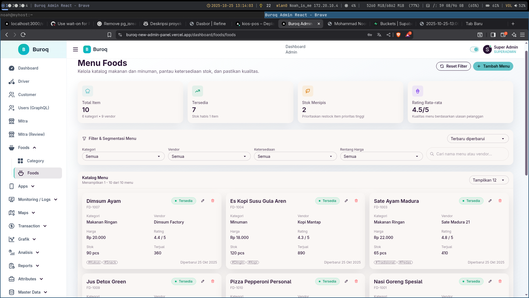
Task: Click the hamburger menu icon in header
Action: point(75,49)
